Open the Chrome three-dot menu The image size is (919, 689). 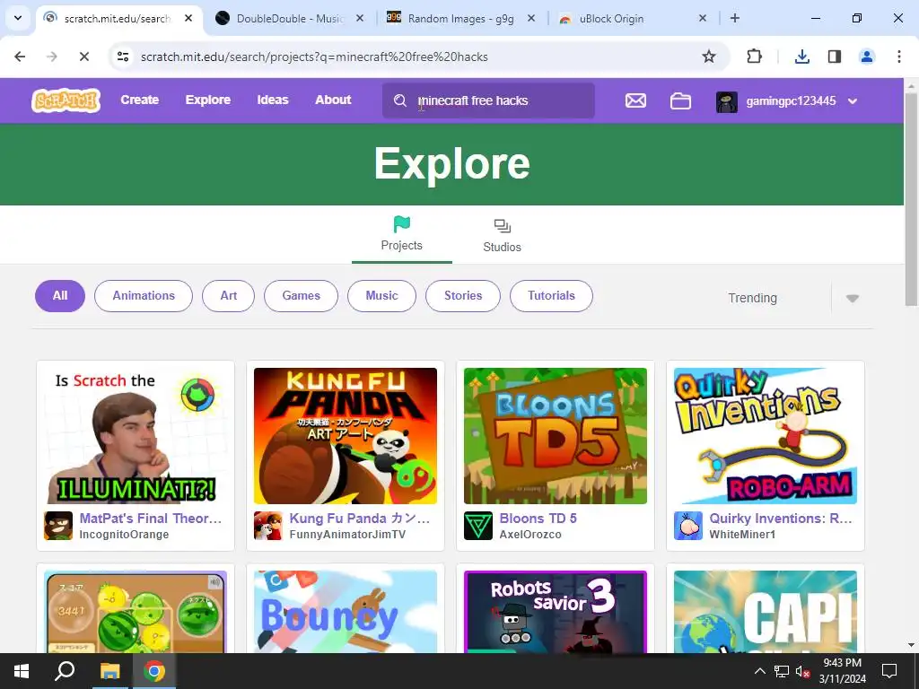coord(898,57)
